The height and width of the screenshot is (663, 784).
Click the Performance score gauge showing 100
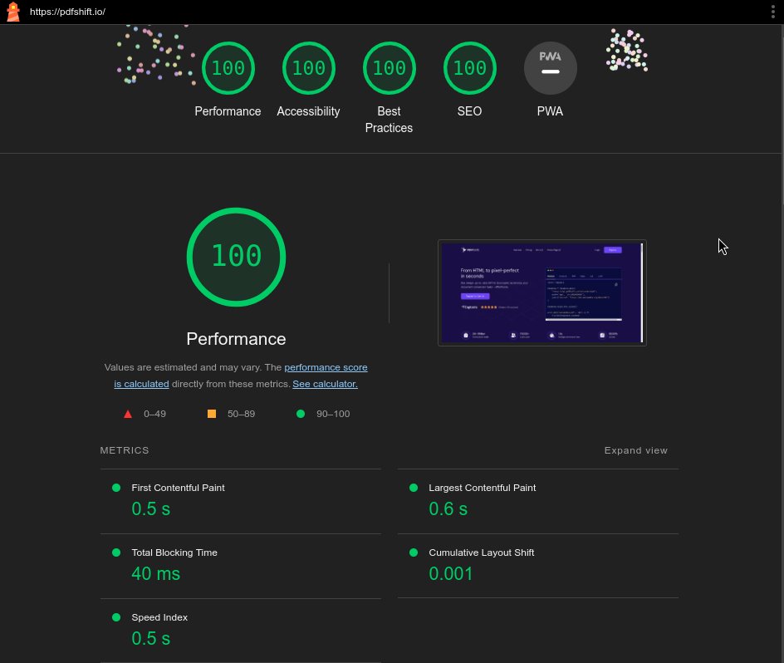[228, 68]
